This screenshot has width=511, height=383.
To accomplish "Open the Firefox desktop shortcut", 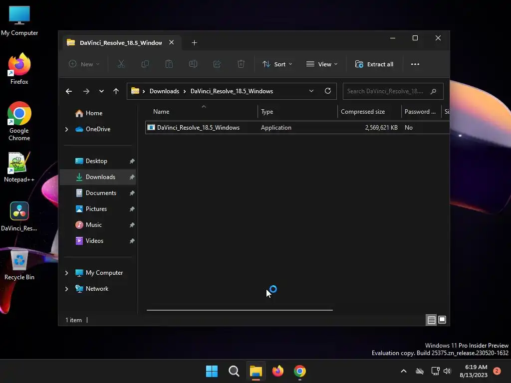I will [x=19, y=69].
